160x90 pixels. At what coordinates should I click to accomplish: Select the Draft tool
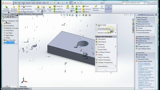point(78,9)
